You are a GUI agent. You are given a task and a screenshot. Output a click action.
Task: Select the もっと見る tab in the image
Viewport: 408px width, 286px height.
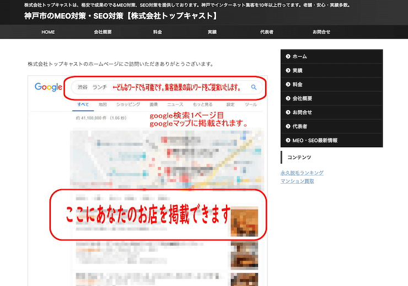(x=202, y=105)
